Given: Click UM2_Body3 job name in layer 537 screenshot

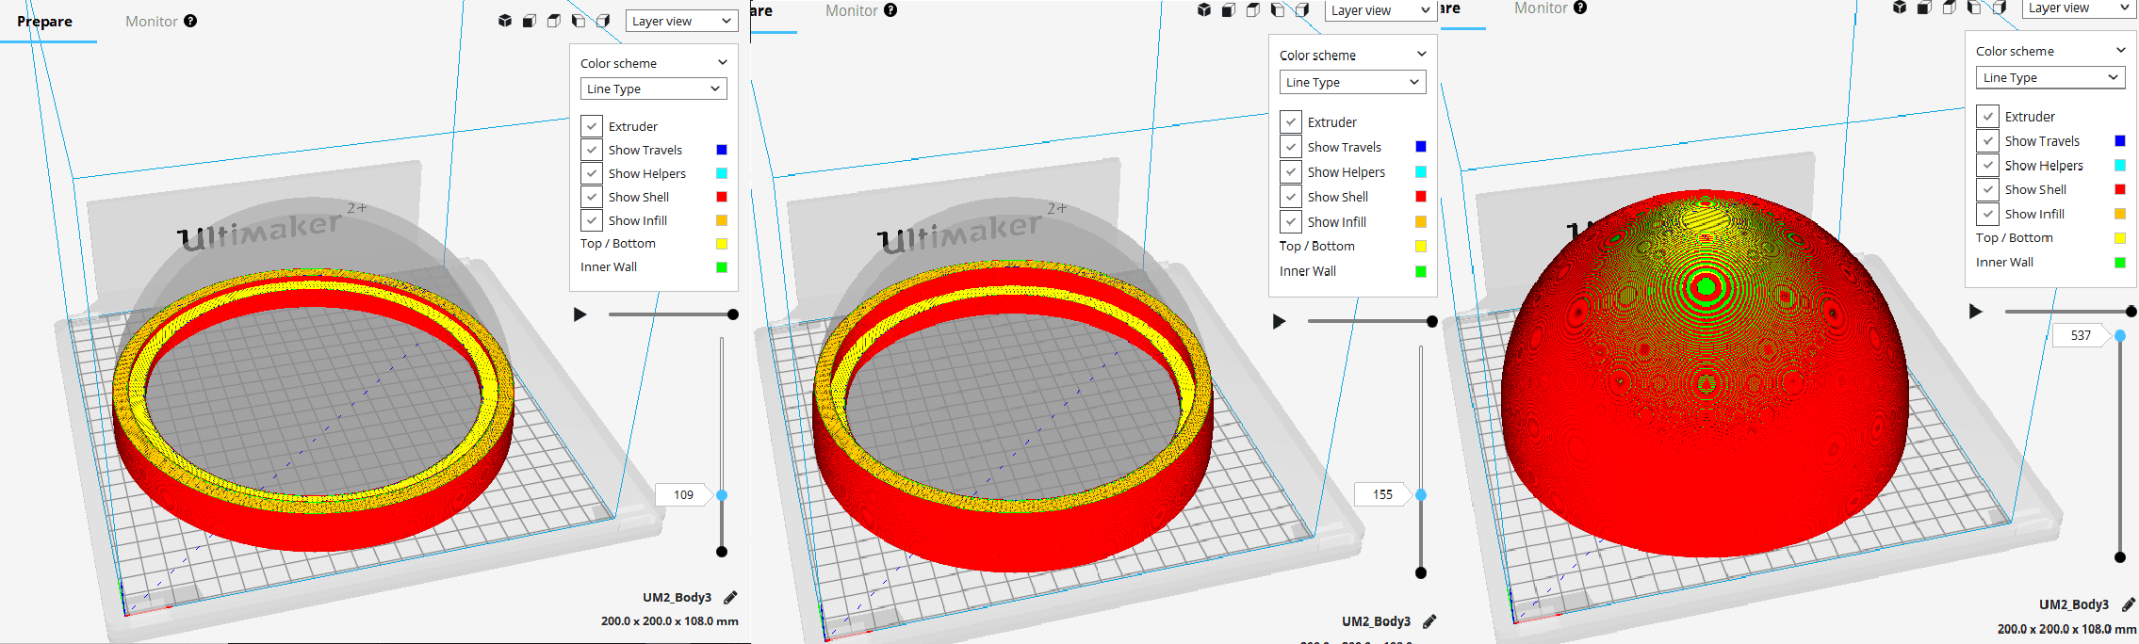Looking at the screenshot, I should pyautogui.click(x=2074, y=604).
